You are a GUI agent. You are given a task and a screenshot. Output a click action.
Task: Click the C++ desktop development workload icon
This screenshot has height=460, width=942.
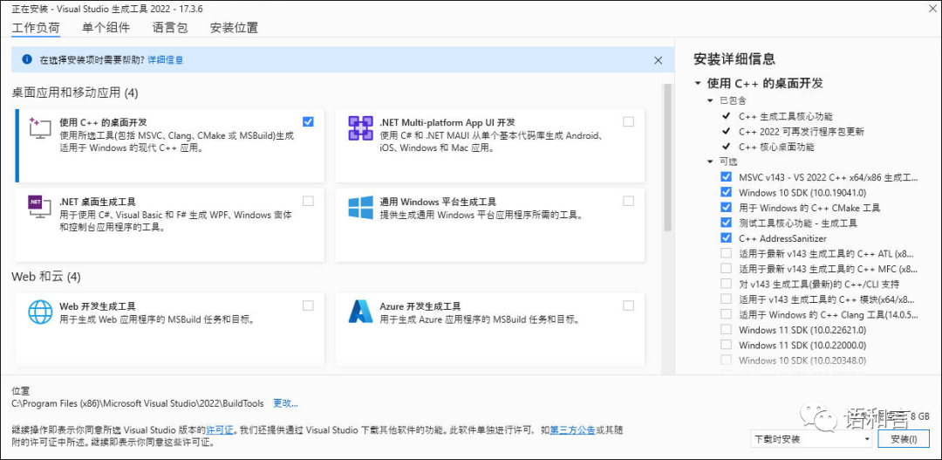(x=40, y=128)
